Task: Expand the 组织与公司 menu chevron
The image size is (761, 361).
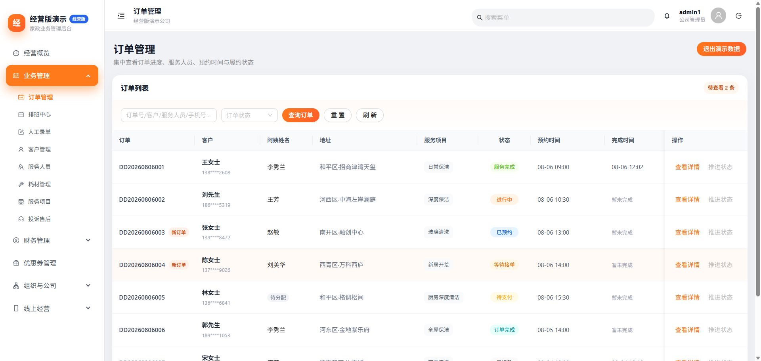Action: 88,285
